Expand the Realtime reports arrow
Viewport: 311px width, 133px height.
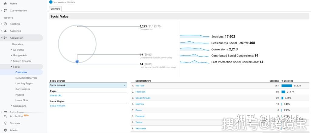2,24
